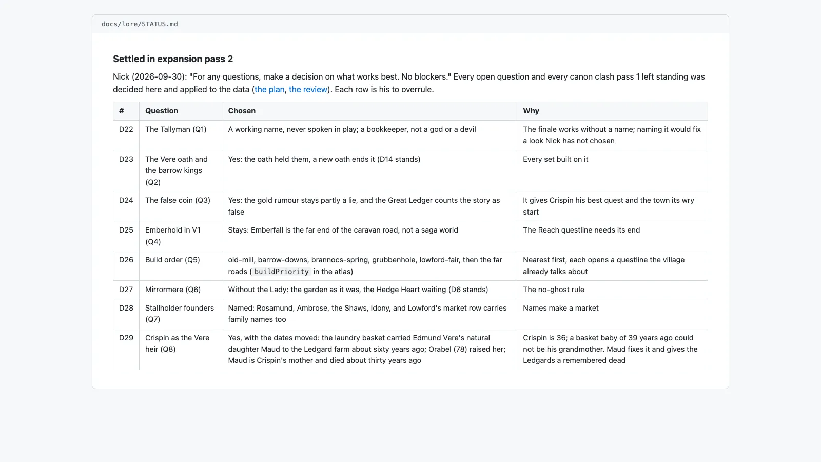Viewport: 821px width, 462px height.
Task: Click 'A working name, never spoken in play' cell
Action: coord(369,136)
